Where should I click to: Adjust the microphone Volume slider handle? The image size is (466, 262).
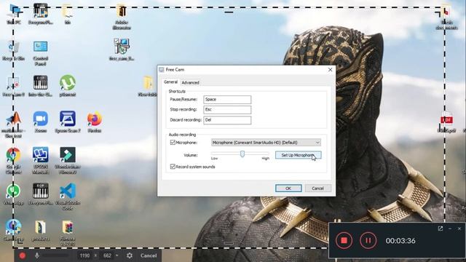pos(242,154)
